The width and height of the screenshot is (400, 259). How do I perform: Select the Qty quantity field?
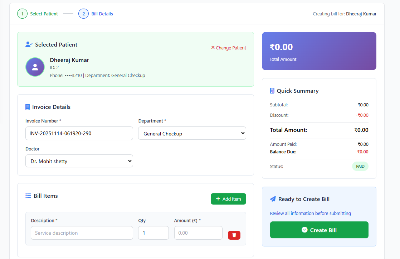pyautogui.click(x=153, y=233)
